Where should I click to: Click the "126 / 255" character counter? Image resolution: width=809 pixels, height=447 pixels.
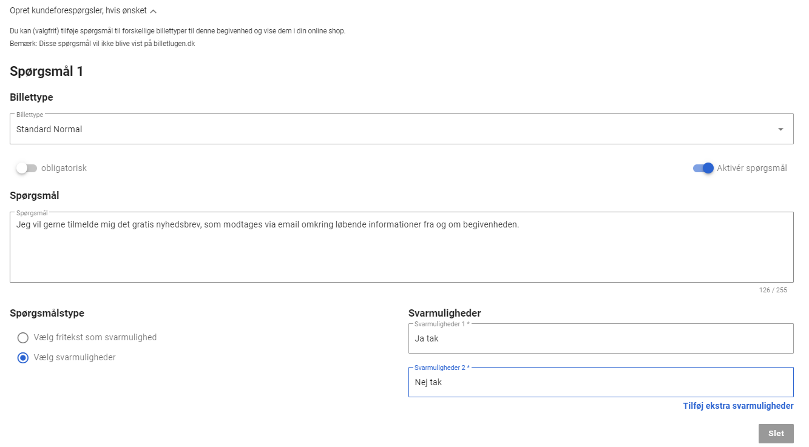pyautogui.click(x=773, y=290)
